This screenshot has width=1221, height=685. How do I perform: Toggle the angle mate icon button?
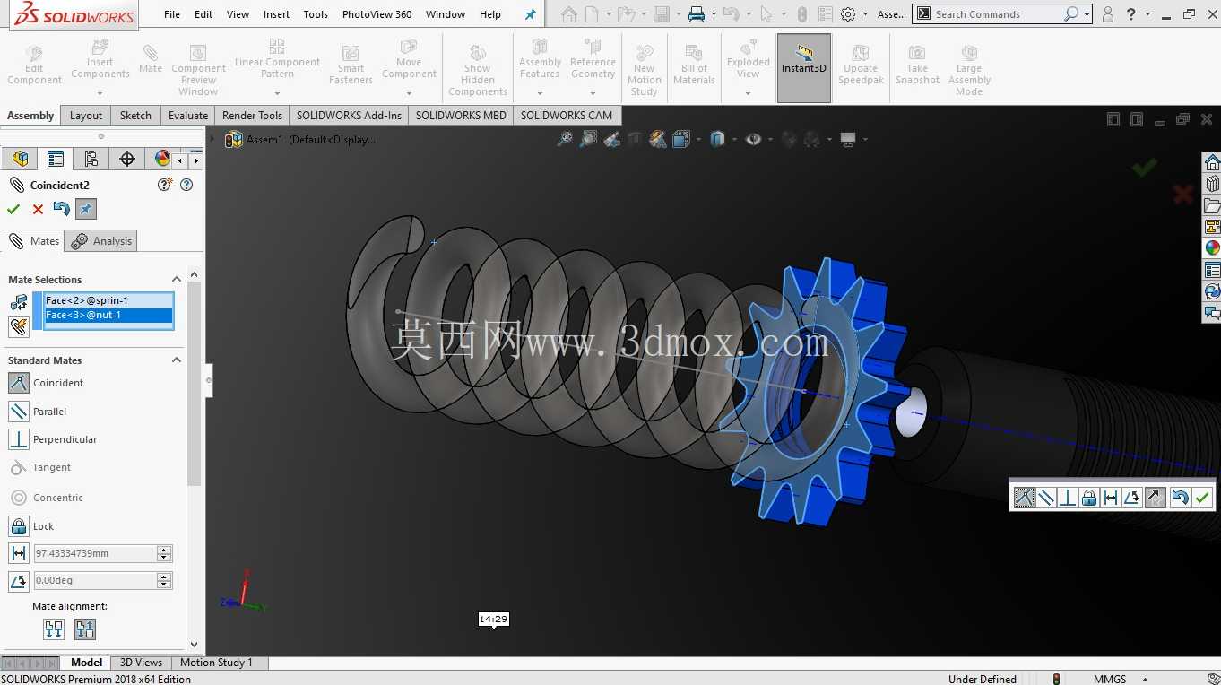click(19, 581)
